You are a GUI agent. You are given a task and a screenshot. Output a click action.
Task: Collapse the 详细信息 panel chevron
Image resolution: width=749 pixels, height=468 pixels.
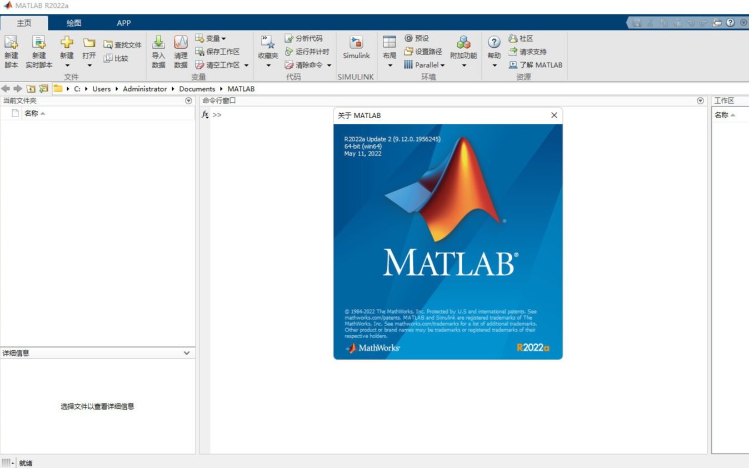187,353
